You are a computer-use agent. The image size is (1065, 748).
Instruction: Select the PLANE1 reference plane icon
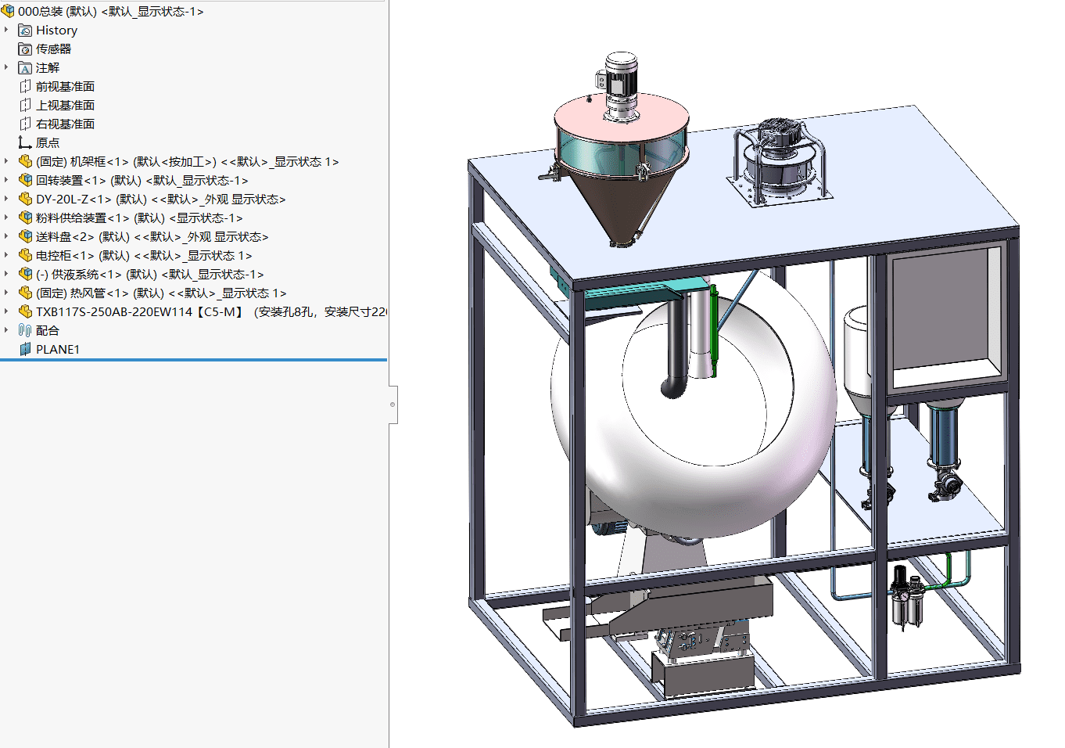25,350
